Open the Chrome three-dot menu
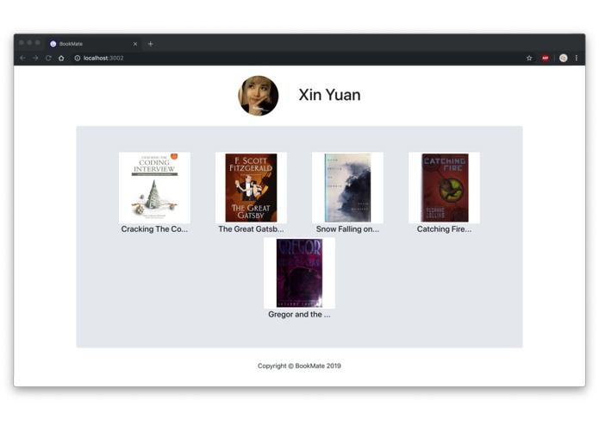This screenshot has height=426, width=599. pyautogui.click(x=576, y=58)
